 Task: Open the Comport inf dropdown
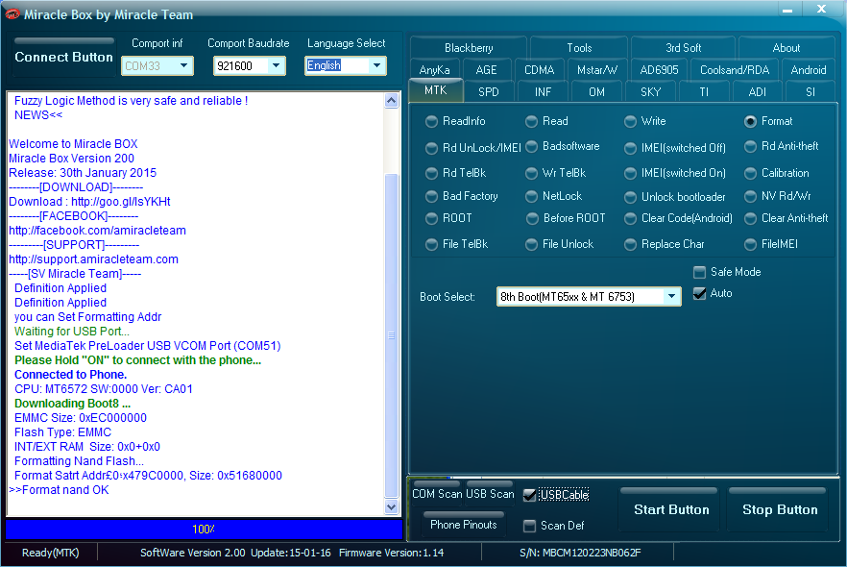click(183, 65)
